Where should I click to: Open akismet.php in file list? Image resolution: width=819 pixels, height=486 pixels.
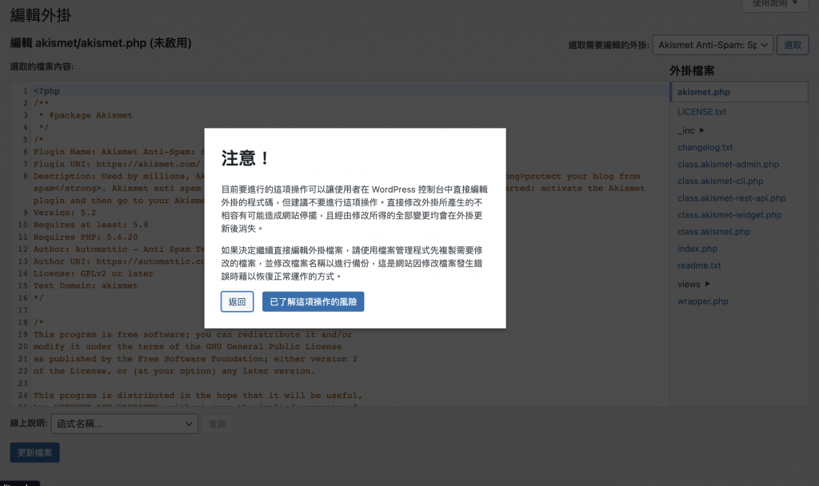[704, 92]
